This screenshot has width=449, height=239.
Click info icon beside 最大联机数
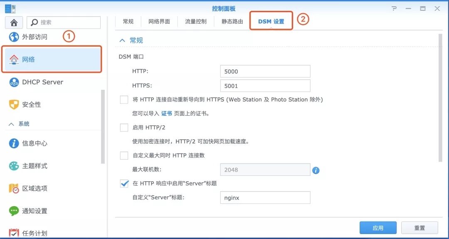coord(316,170)
